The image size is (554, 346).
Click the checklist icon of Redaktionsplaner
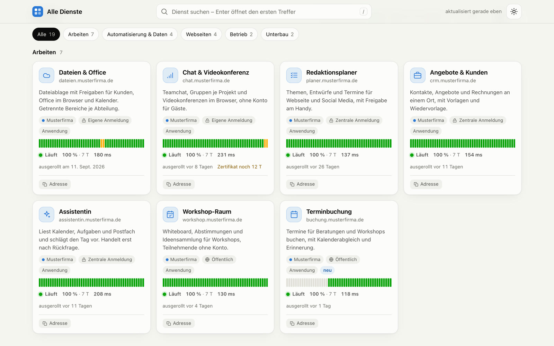294,75
